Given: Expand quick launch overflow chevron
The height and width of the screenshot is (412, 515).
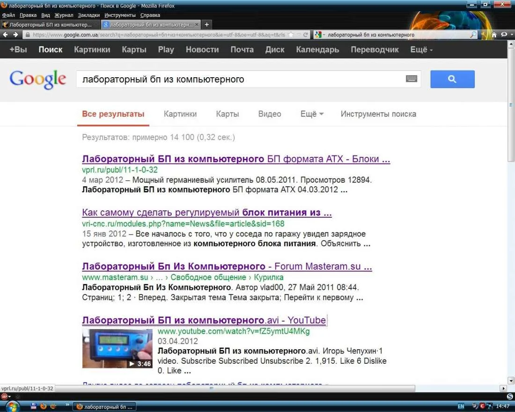Looking at the screenshot, I should (x=67, y=405).
